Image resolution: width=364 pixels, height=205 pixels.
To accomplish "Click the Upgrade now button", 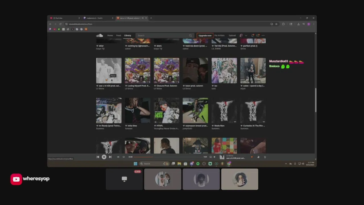I will point(205,36).
